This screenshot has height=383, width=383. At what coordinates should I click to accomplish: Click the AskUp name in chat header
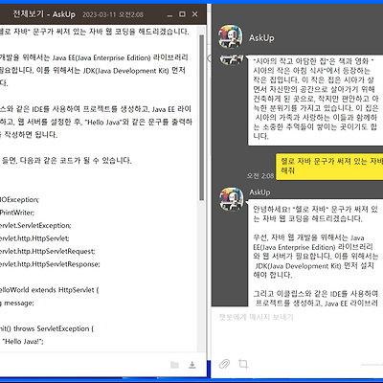261,37
